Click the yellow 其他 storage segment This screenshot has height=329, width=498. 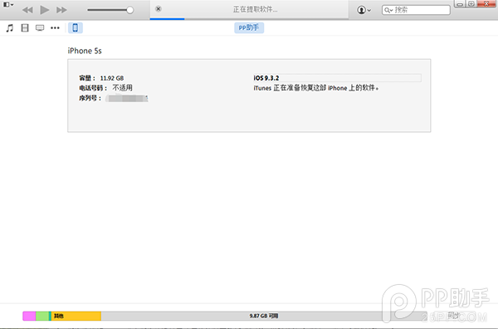click(x=76, y=316)
